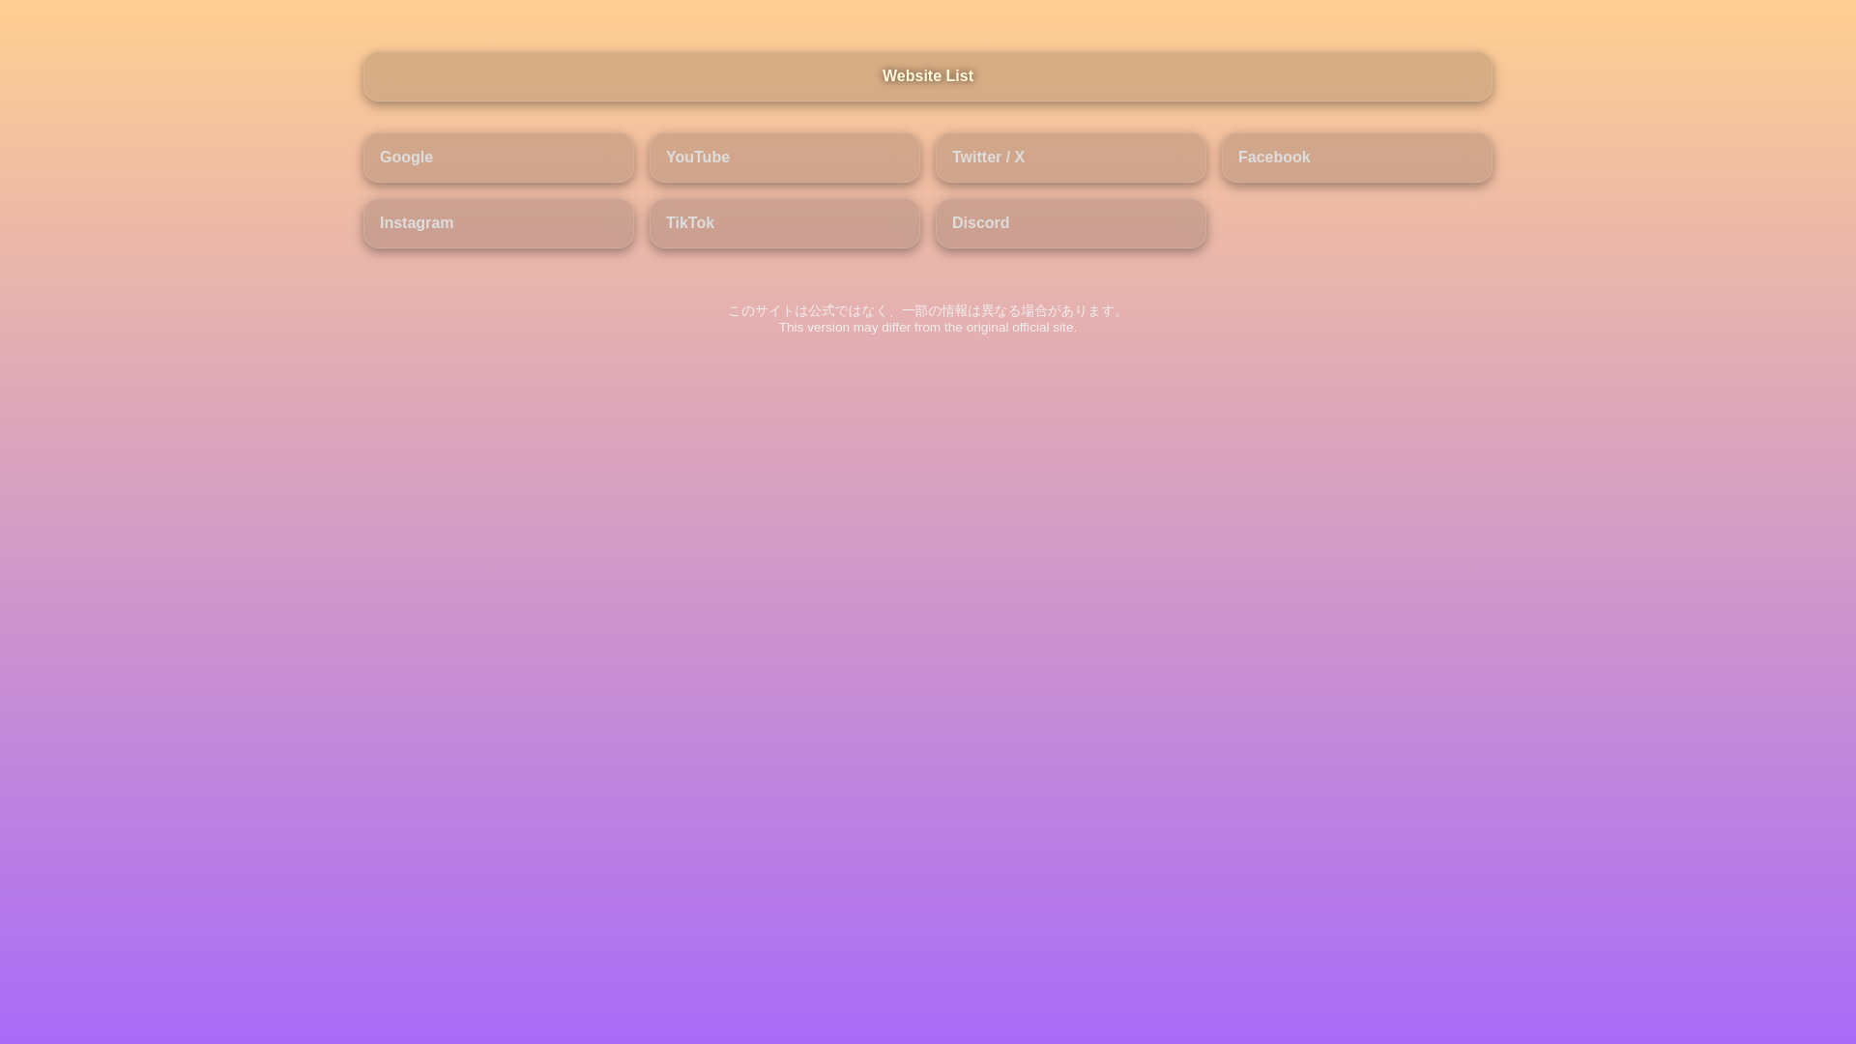
Task: Open the Google link card
Action: (x=499, y=158)
